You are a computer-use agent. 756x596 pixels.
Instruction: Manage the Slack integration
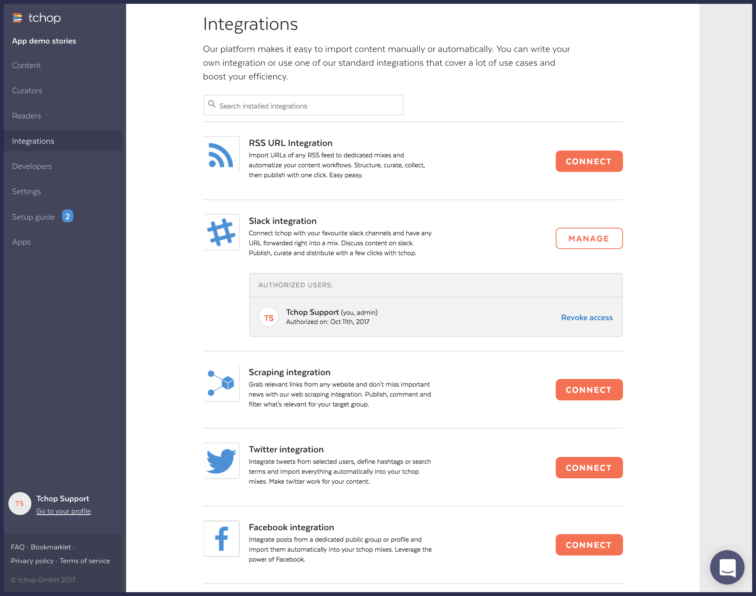coord(589,238)
